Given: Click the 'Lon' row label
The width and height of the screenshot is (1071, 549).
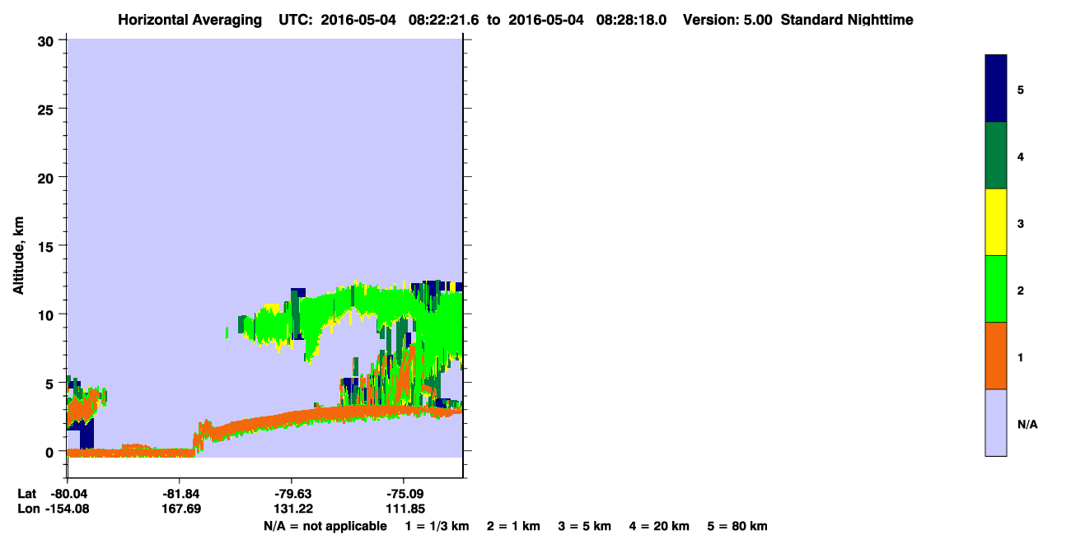Looking at the screenshot, I should [28, 509].
